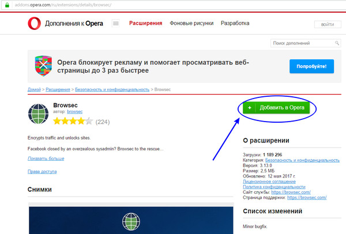This screenshot has height=234, width=346.
Task: Open the Расширения tab
Action: pos(146,23)
